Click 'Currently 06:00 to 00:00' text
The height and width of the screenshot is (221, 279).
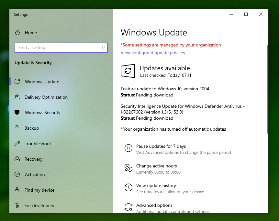[158, 172]
